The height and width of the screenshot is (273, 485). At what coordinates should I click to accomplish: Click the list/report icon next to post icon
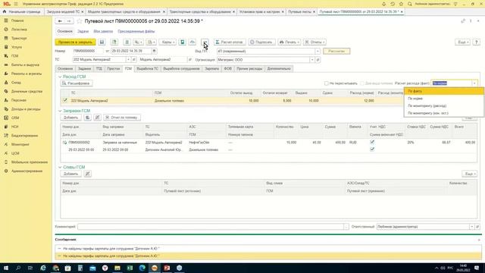tap(127, 42)
